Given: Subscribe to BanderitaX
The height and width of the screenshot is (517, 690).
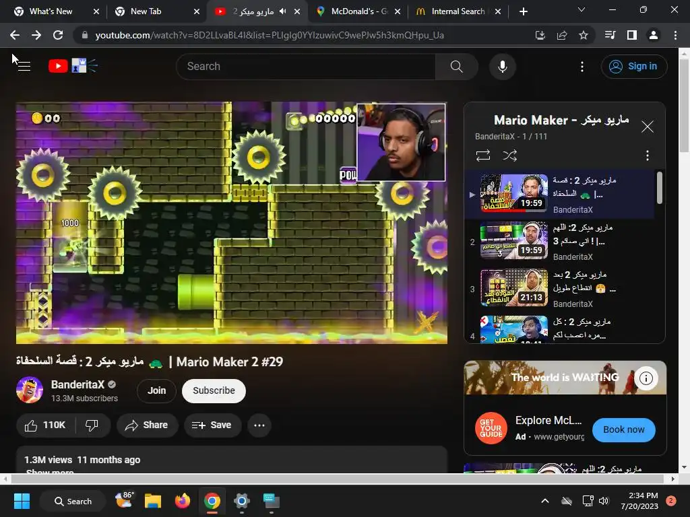Looking at the screenshot, I should coord(214,390).
